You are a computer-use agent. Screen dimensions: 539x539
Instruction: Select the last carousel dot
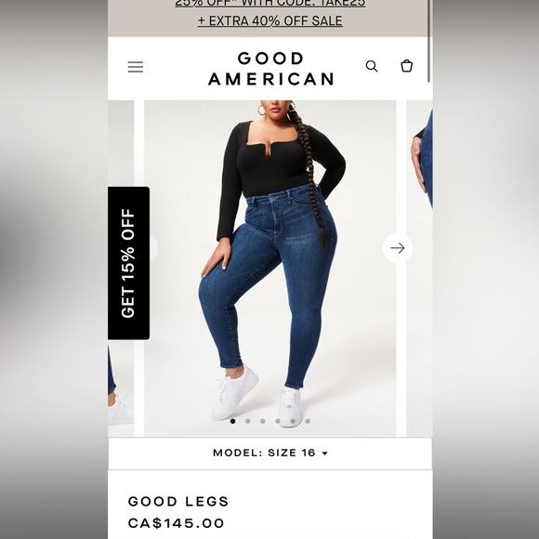[308, 421]
